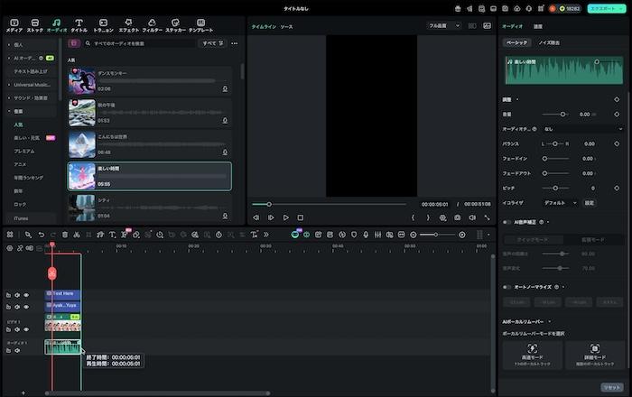Stop the preview playback
This screenshot has height=397, width=632.
click(x=301, y=217)
